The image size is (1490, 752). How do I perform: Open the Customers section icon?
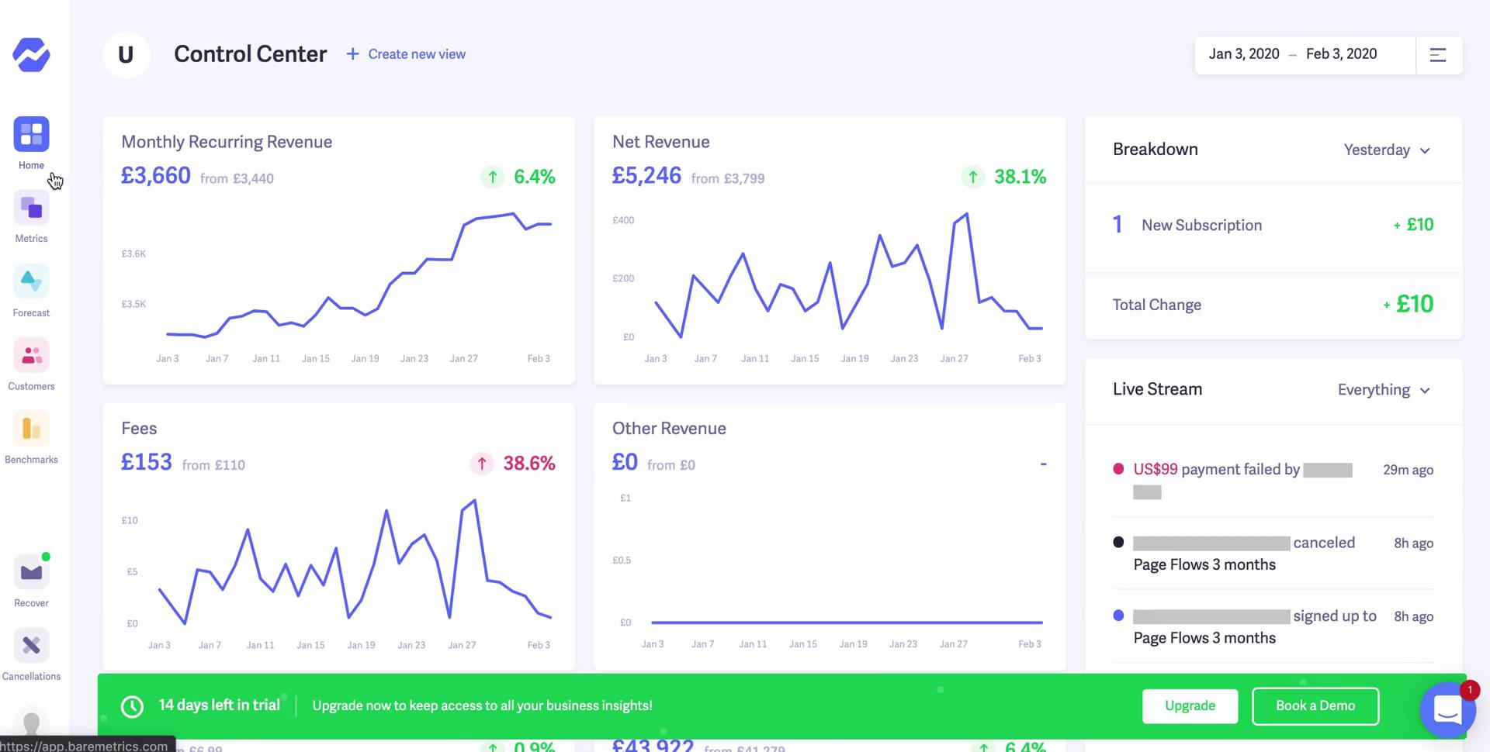click(31, 355)
